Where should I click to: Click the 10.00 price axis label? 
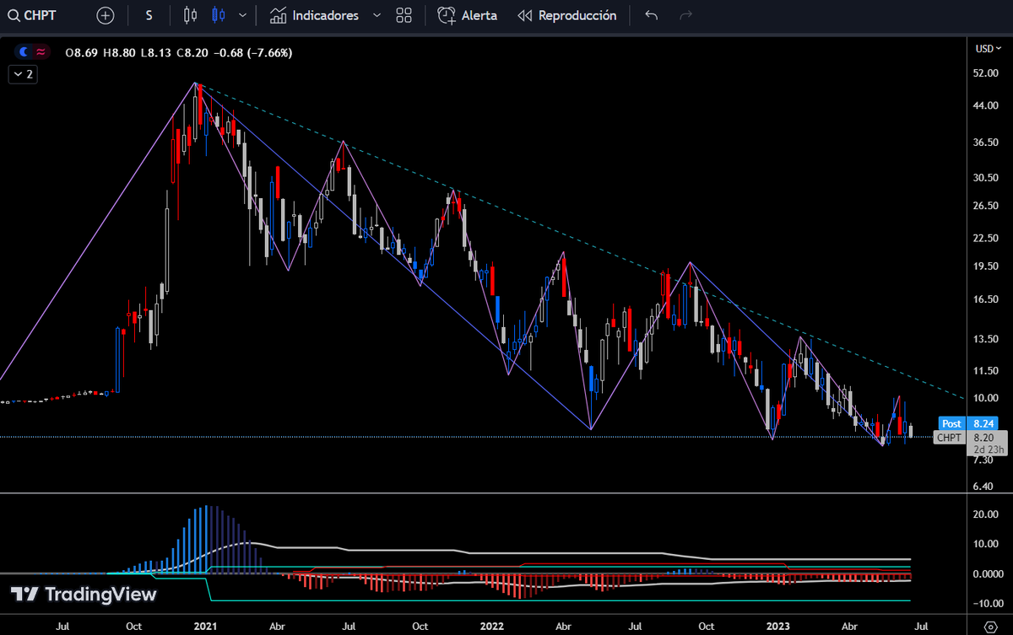click(986, 398)
